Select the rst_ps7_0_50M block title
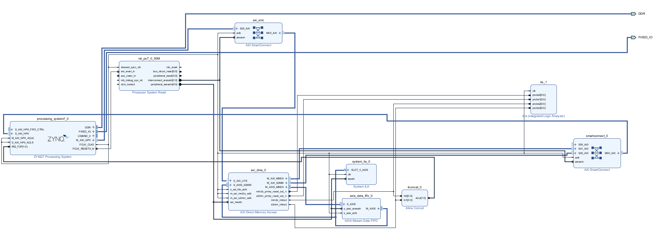 click(x=149, y=59)
